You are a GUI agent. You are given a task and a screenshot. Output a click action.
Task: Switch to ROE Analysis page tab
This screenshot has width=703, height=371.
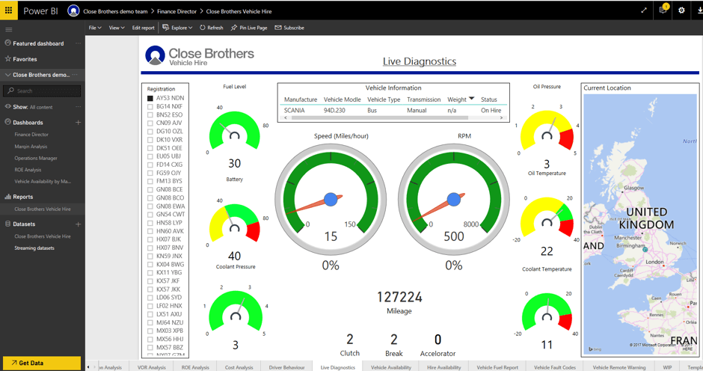(195, 367)
